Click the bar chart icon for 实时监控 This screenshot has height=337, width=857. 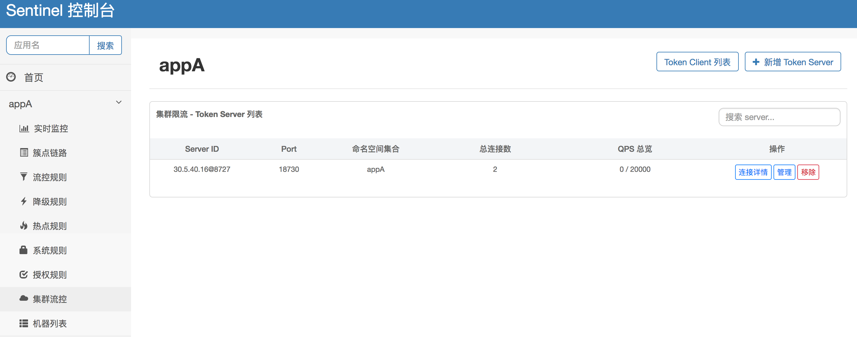click(24, 128)
